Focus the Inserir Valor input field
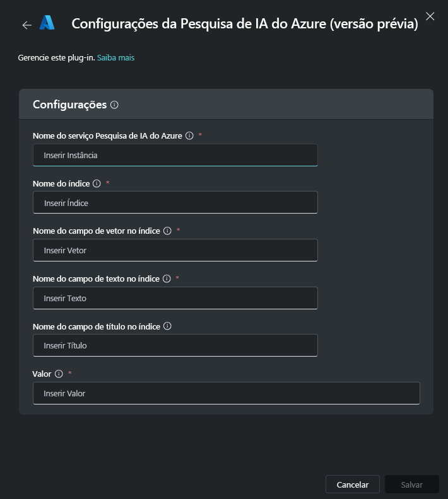The width and height of the screenshot is (448, 499). coord(227,393)
